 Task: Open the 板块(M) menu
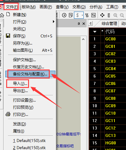point(29,7)
